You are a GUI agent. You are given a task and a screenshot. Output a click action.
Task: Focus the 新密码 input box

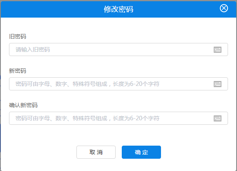[118, 84]
